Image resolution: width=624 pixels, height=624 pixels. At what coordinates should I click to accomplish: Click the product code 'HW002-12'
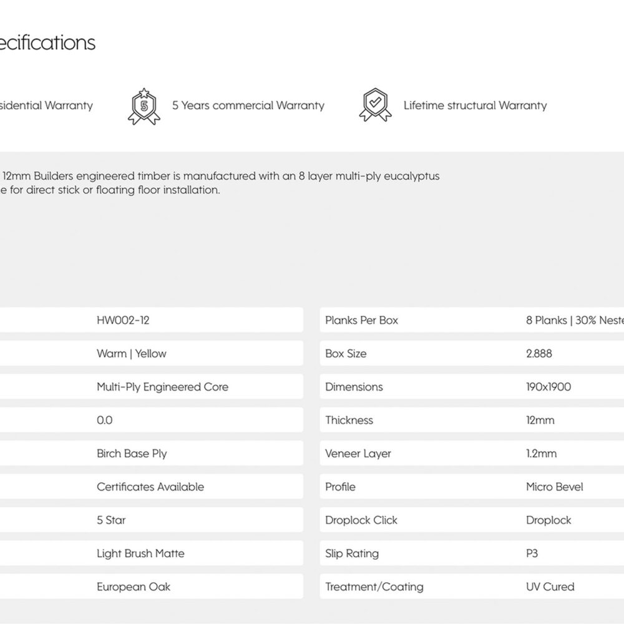coord(123,320)
